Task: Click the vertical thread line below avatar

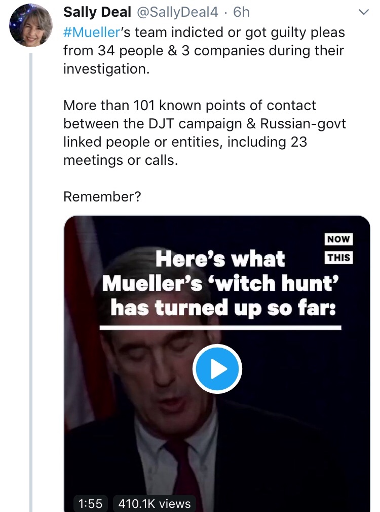Action: pos(31,254)
